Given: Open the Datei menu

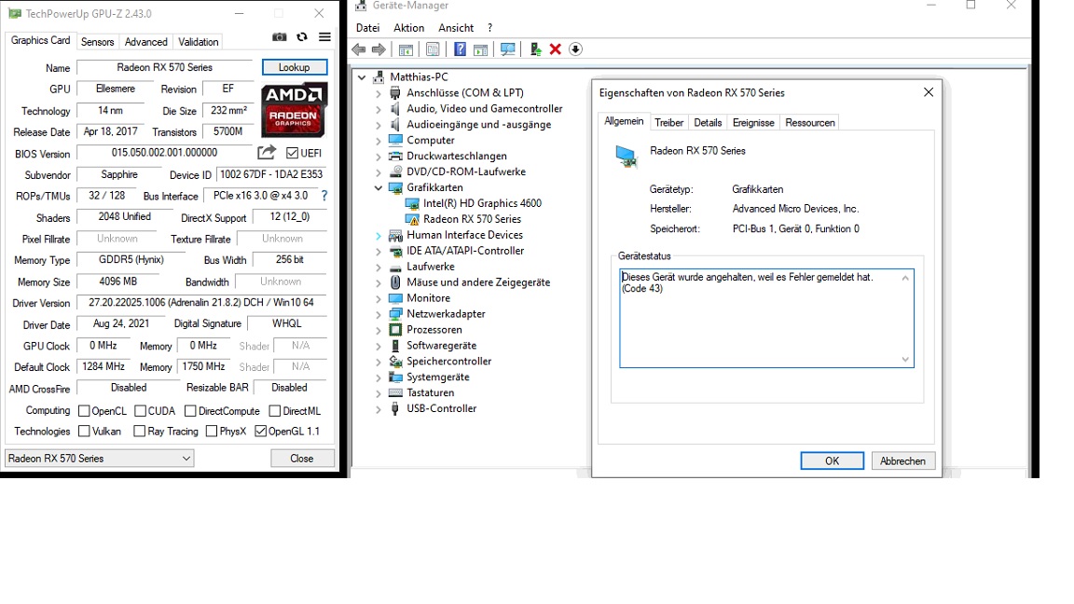Looking at the screenshot, I should click(x=368, y=28).
